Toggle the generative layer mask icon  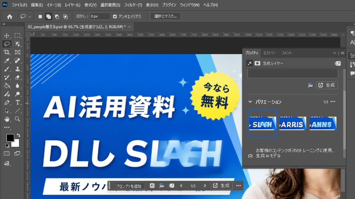(x=258, y=63)
